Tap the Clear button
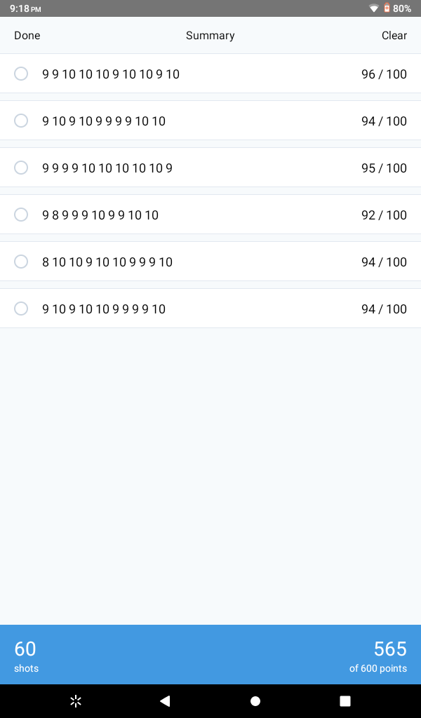This screenshot has height=718, width=421. click(394, 36)
